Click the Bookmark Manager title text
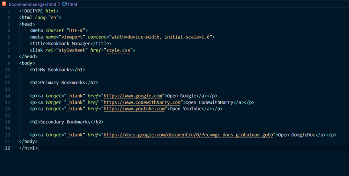The image size is (349, 176). point(69,44)
